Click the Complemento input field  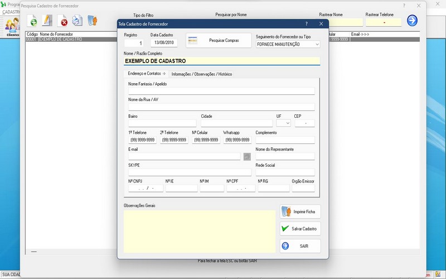[285, 140]
